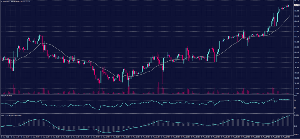Click the RSI 30 level label
300x139 pixels.
(x=295, y=108)
